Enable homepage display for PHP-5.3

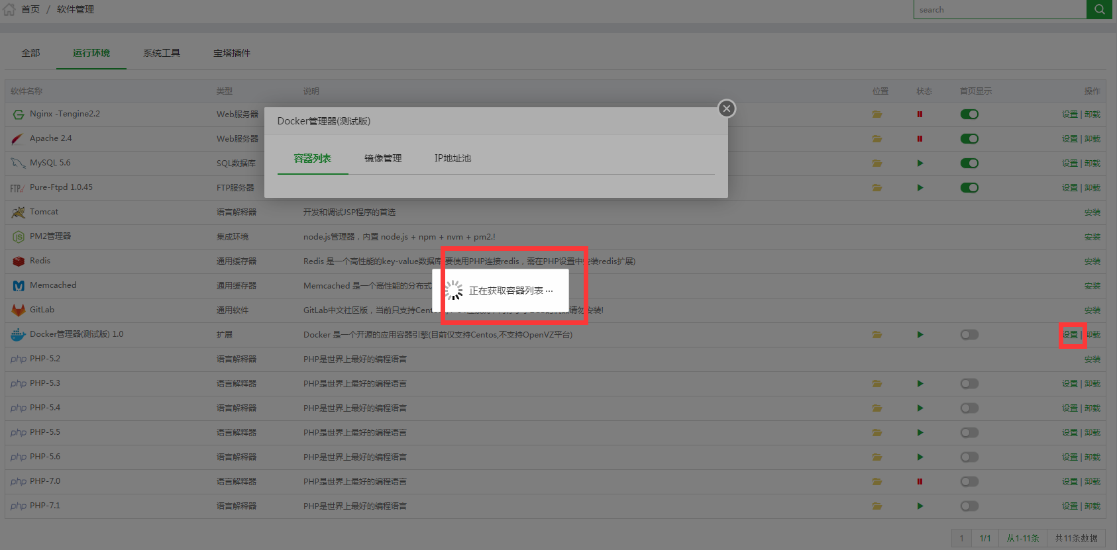[x=969, y=384]
